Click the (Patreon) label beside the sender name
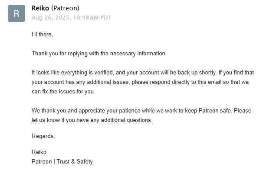The image size is (276, 170). point(65,8)
